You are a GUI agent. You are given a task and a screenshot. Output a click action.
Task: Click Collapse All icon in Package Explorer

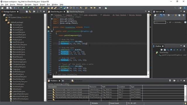click(27, 12)
